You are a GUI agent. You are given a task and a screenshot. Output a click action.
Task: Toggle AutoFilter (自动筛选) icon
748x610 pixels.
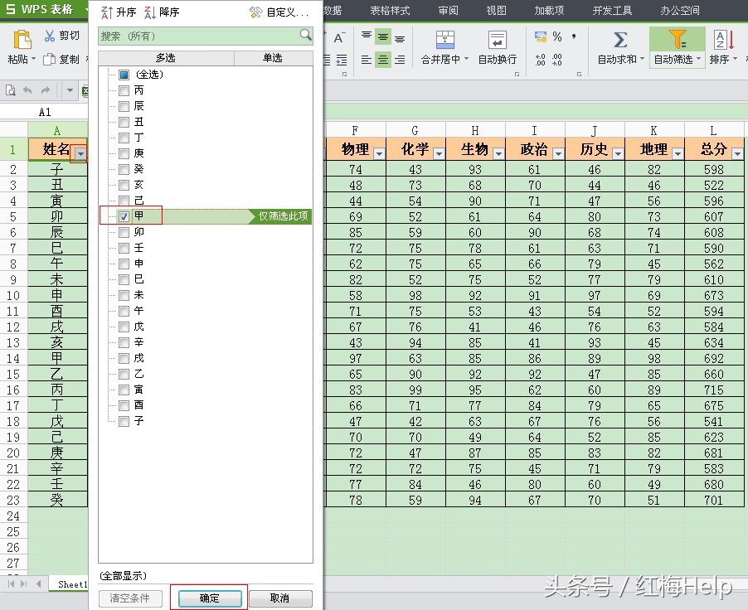pyautogui.click(x=678, y=39)
